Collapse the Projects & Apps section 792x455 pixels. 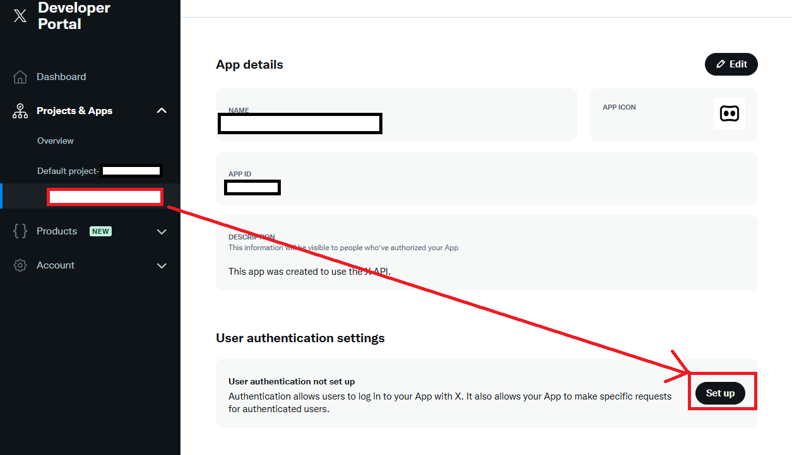162,111
